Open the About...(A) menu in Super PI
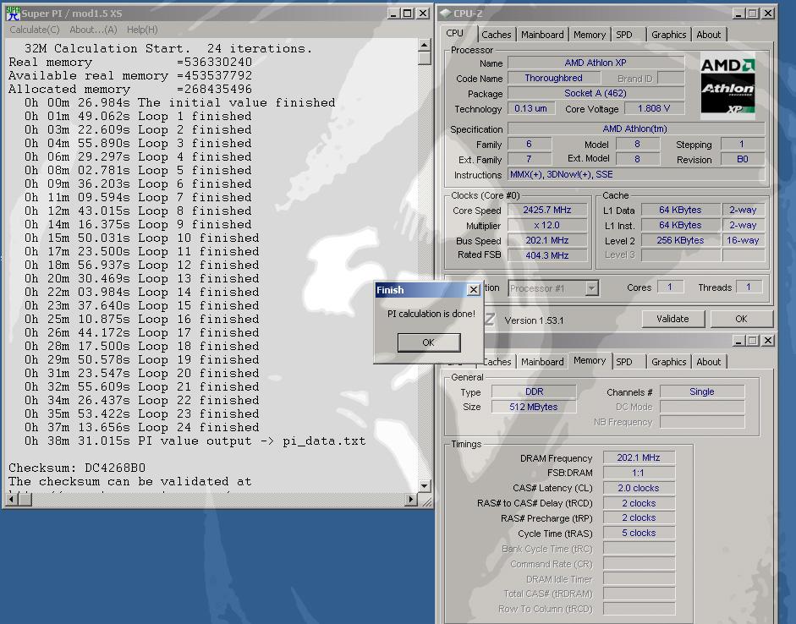Screen dimensions: 796x624 coord(93,30)
